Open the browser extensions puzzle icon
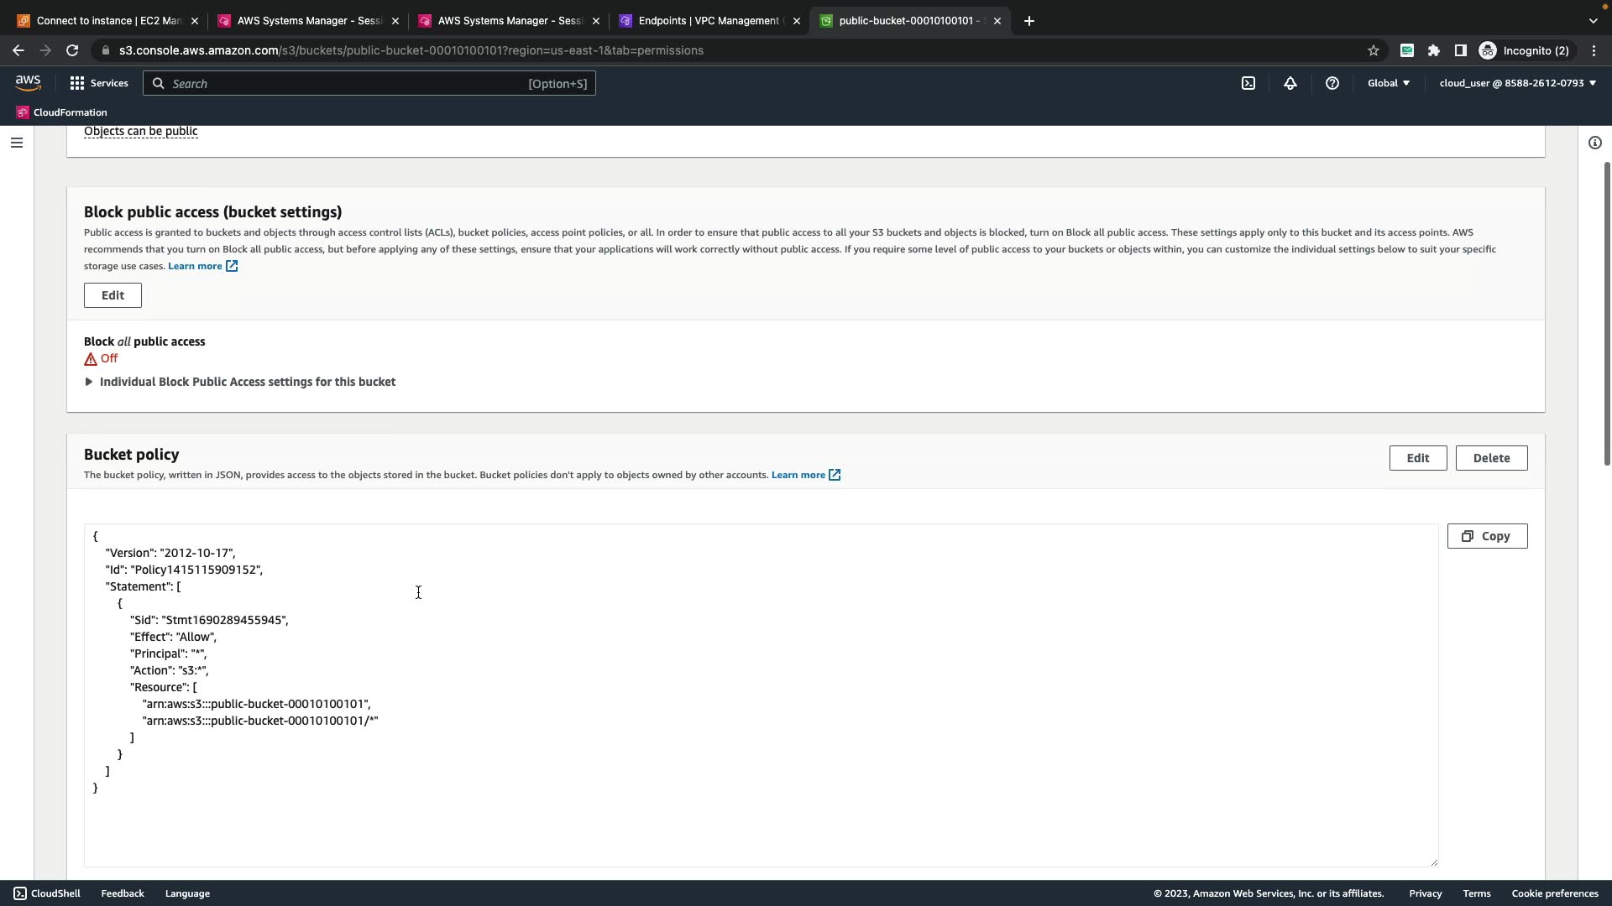 [1434, 50]
